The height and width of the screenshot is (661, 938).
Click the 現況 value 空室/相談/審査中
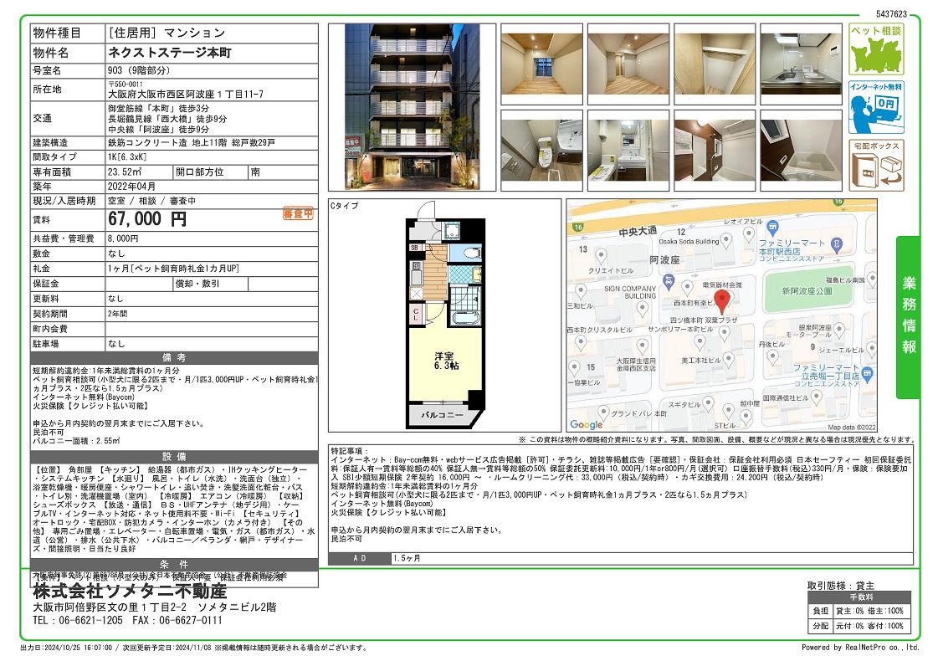(151, 201)
